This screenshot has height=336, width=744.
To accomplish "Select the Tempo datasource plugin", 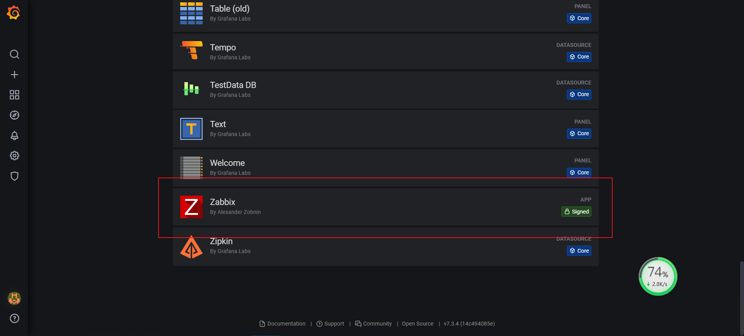I will click(x=223, y=48).
